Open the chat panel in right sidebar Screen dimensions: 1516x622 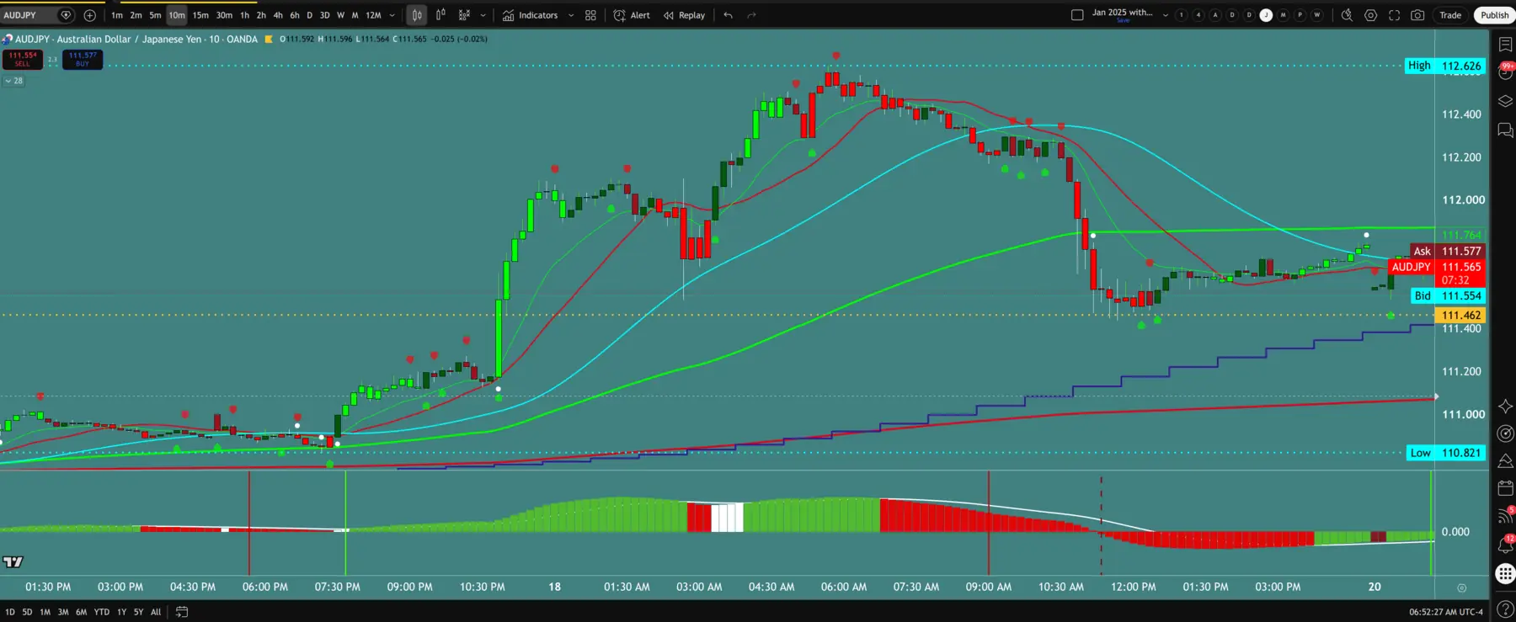[x=1505, y=130]
